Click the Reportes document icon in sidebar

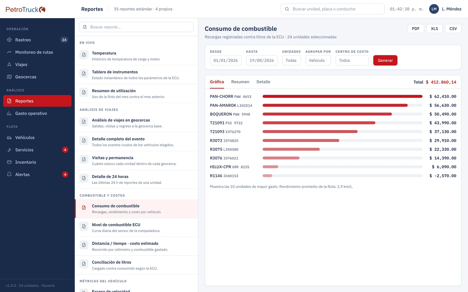(x=9, y=101)
